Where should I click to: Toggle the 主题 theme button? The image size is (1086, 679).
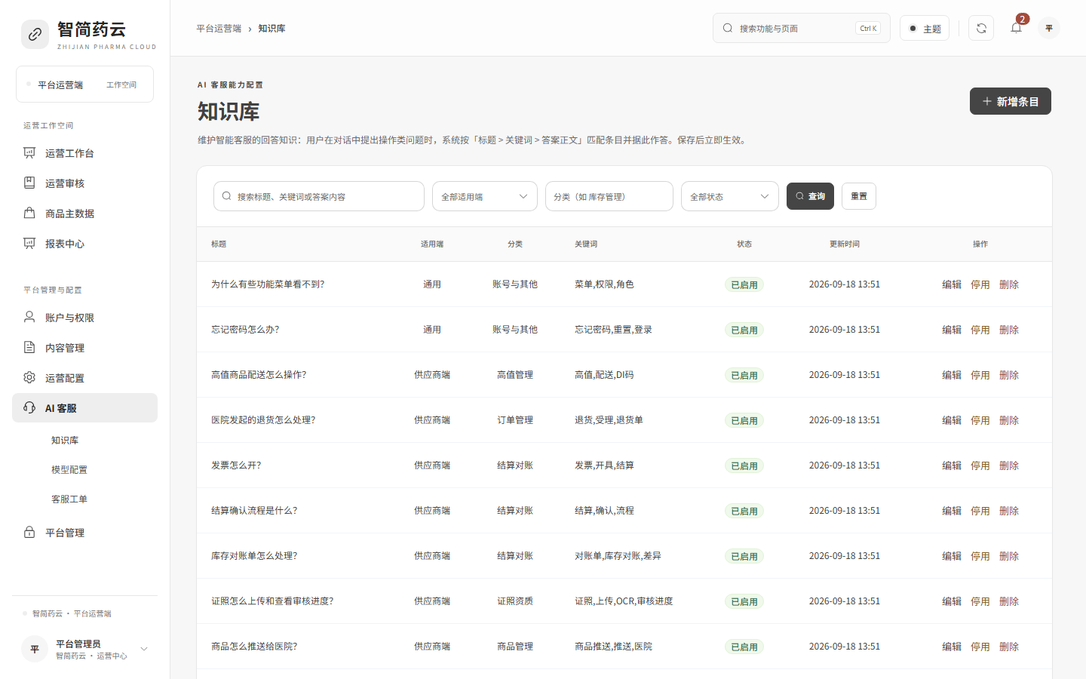925,28
